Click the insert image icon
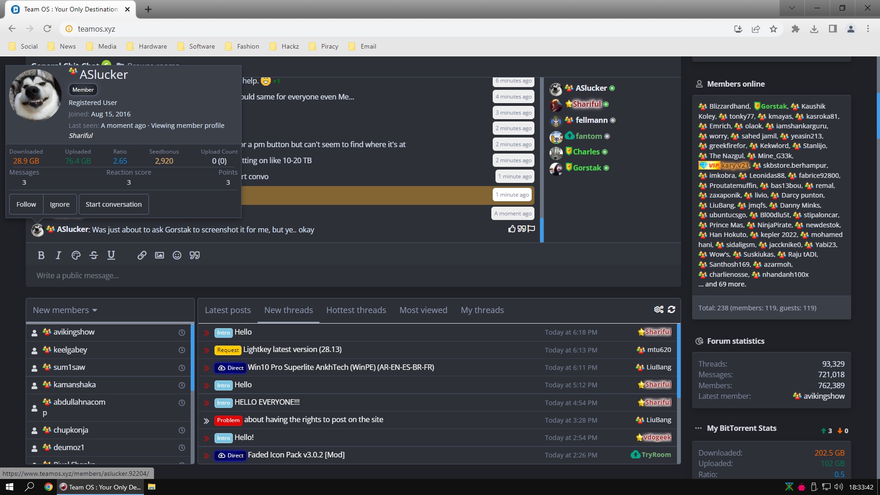The height and width of the screenshot is (495, 880). 159,255
